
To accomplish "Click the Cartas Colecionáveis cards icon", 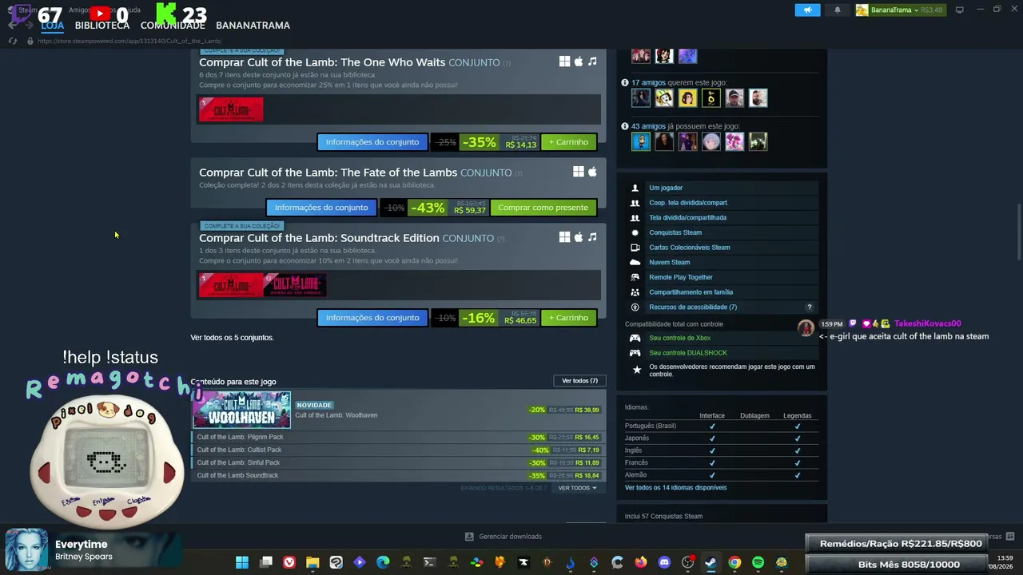I will (635, 248).
